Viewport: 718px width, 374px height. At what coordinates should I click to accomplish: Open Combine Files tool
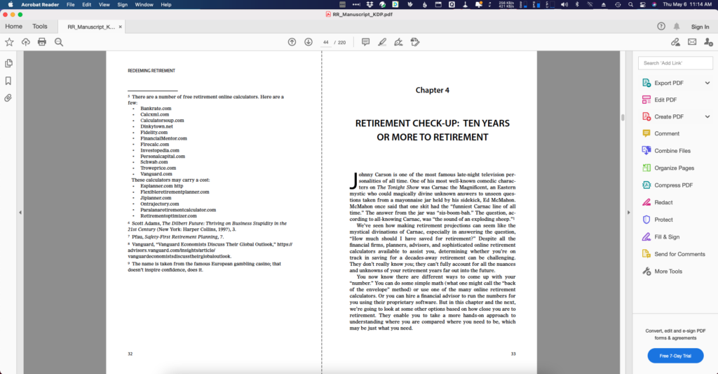pyautogui.click(x=672, y=151)
